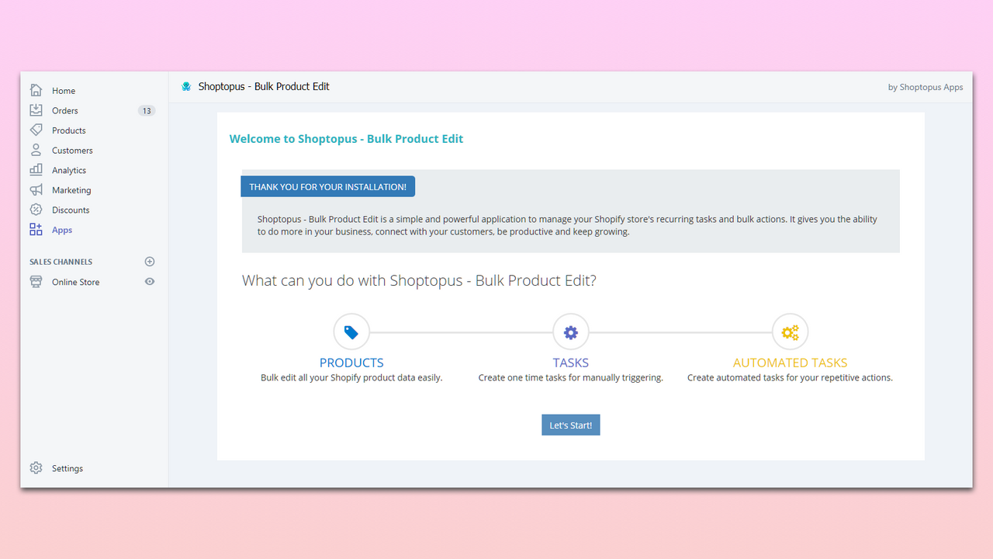
Task: Click the Settings gear at the bottom
Action: click(x=36, y=467)
